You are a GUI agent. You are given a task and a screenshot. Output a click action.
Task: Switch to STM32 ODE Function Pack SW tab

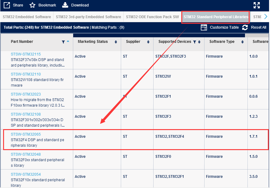(152, 17)
